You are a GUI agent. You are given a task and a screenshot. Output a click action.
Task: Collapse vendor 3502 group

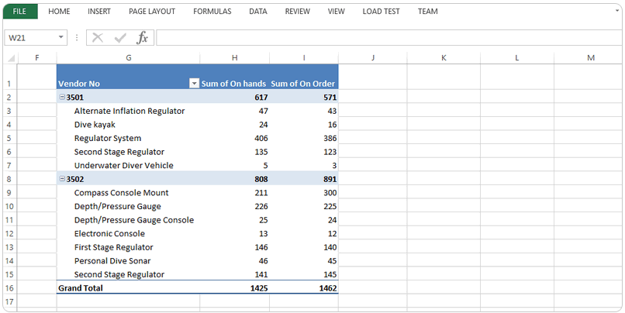(x=62, y=179)
